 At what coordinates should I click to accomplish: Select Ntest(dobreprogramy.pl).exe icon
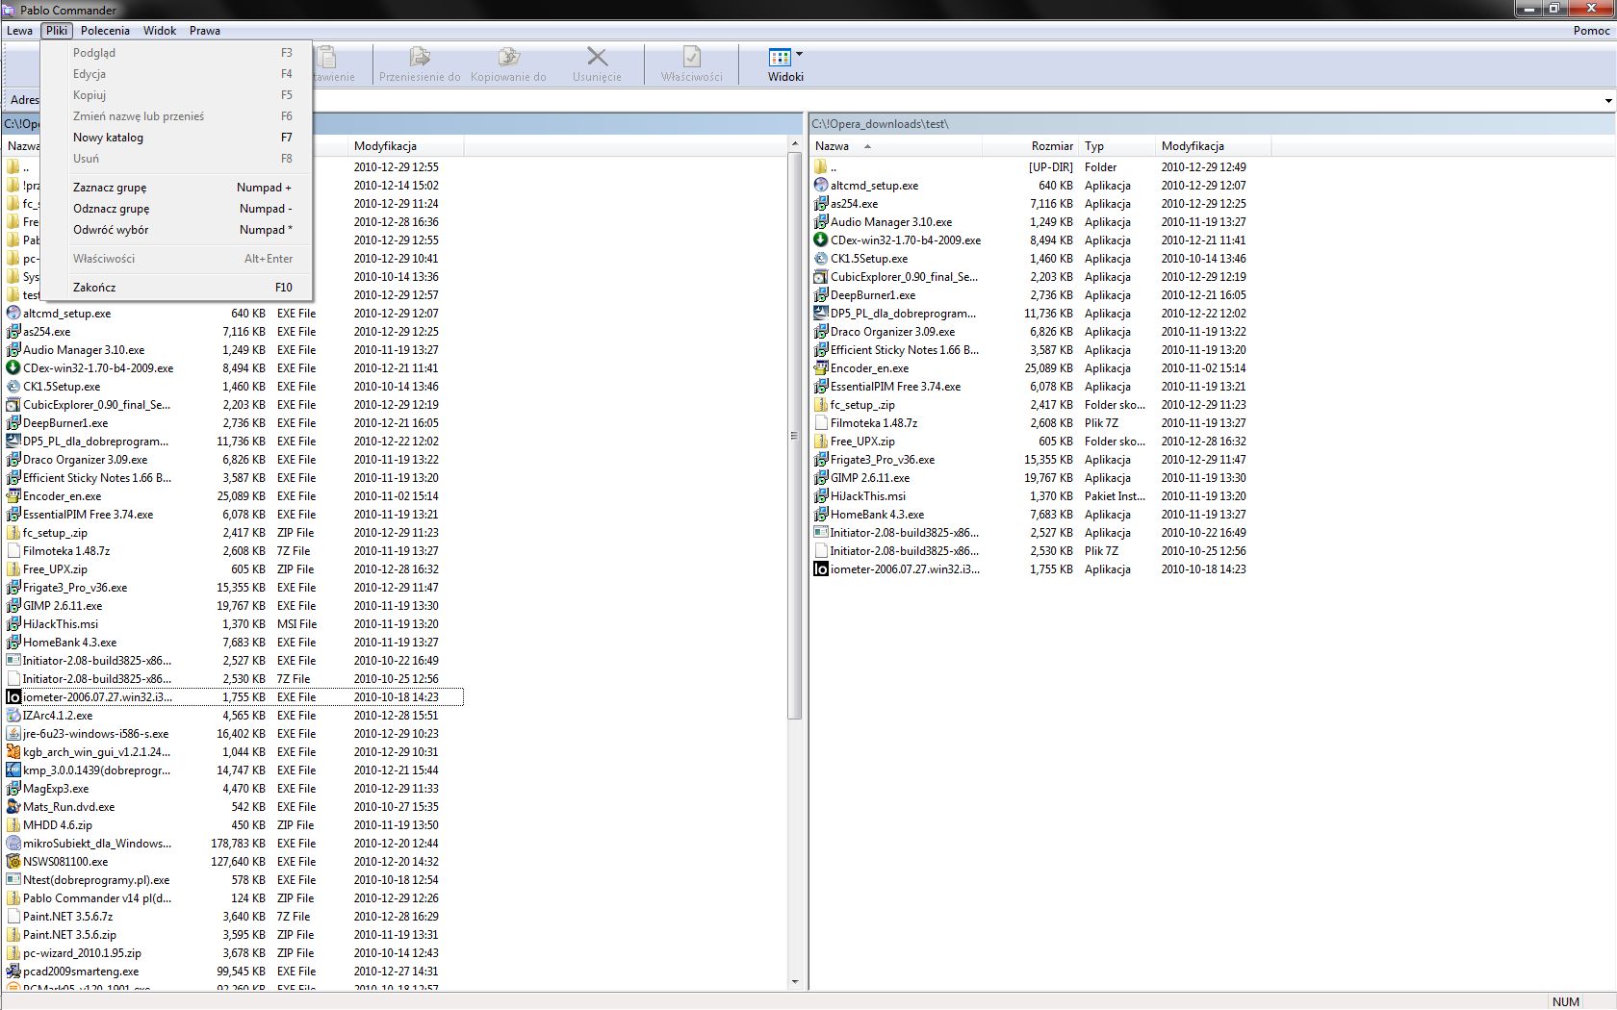click(13, 879)
